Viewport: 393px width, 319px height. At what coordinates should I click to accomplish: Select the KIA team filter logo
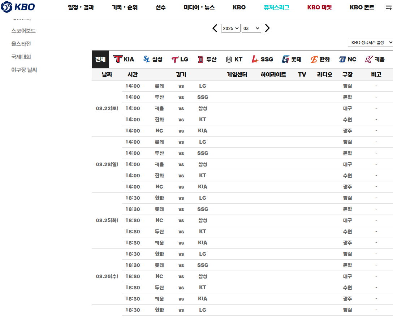click(x=124, y=59)
